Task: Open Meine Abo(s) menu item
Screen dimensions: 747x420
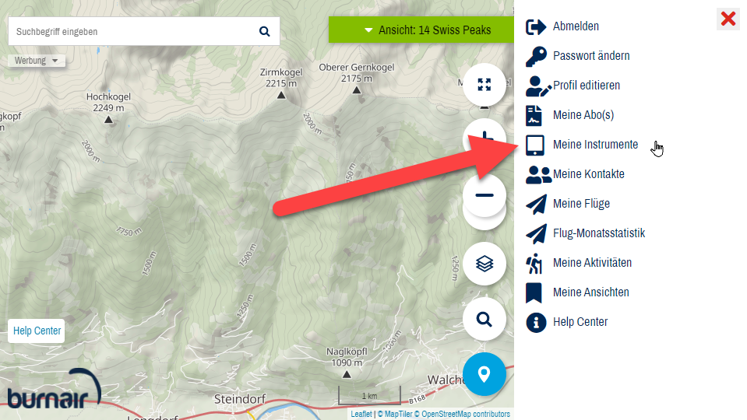Action: point(583,115)
